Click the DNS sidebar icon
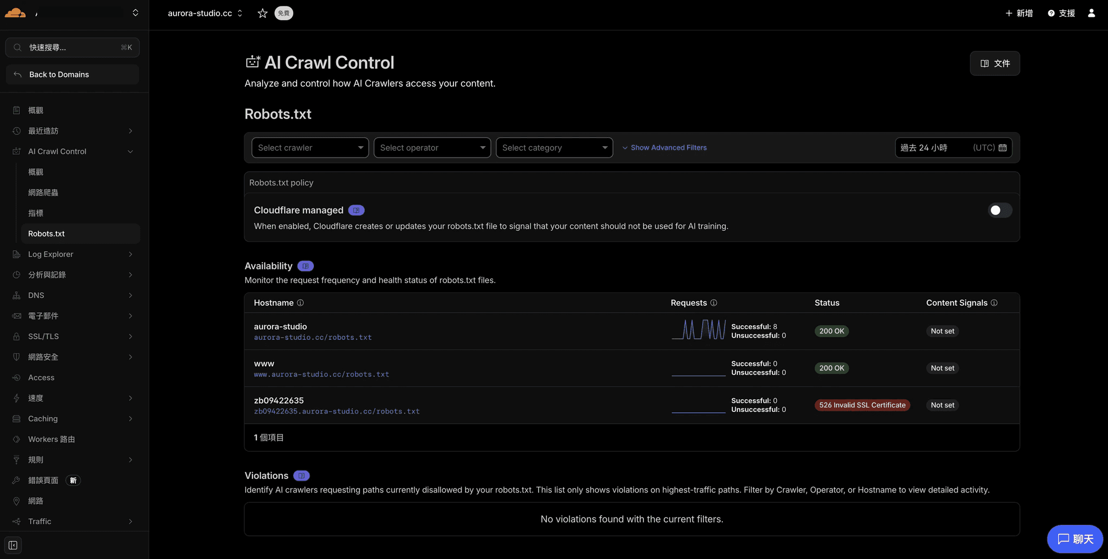 click(x=16, y=295)
